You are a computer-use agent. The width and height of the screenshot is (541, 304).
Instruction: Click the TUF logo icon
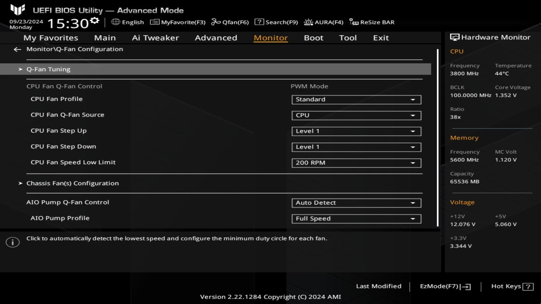17,9
